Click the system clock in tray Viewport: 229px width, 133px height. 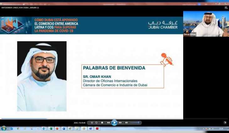[221, 129]
